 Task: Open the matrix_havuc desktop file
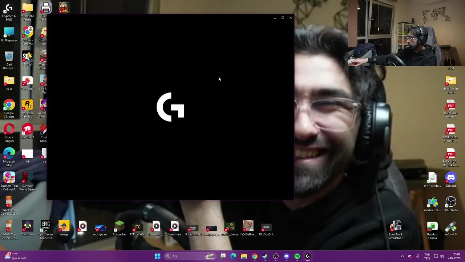[230, 228]
